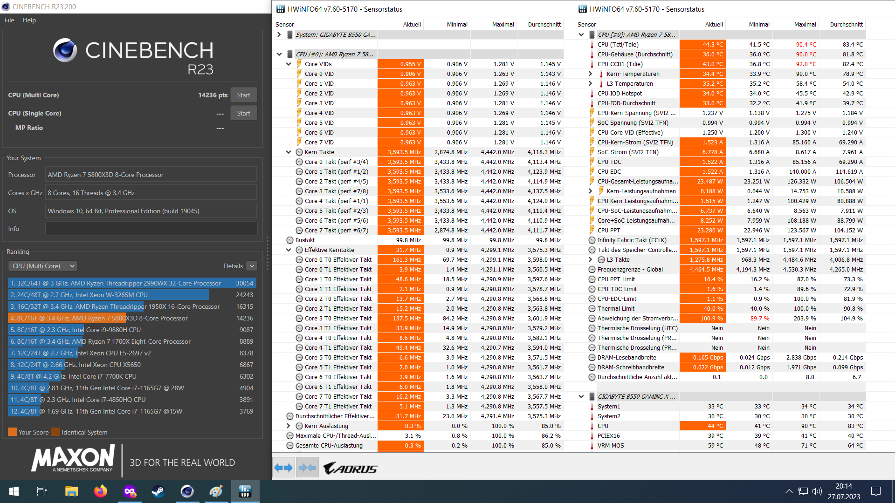Expand the System GIGABYTE B550 sensor group

[279, 34]
